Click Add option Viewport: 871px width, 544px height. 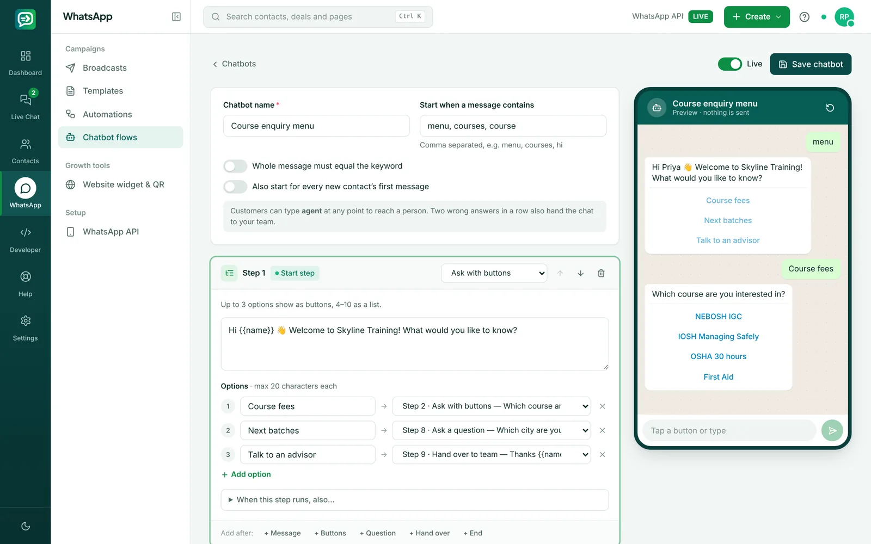(x=246, y=474)
